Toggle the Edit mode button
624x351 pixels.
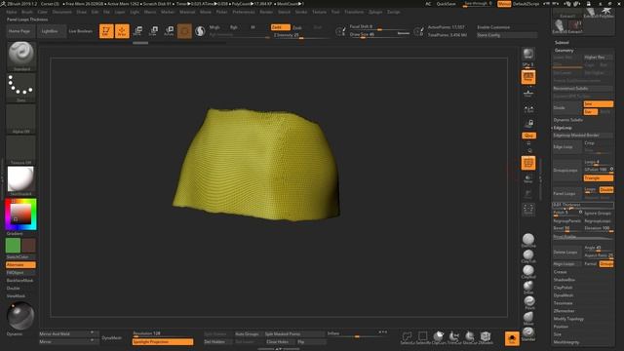pyautogui.click(x=106, y=31)
